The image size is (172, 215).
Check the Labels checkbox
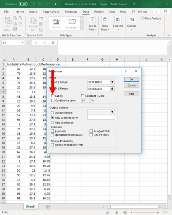53,96
